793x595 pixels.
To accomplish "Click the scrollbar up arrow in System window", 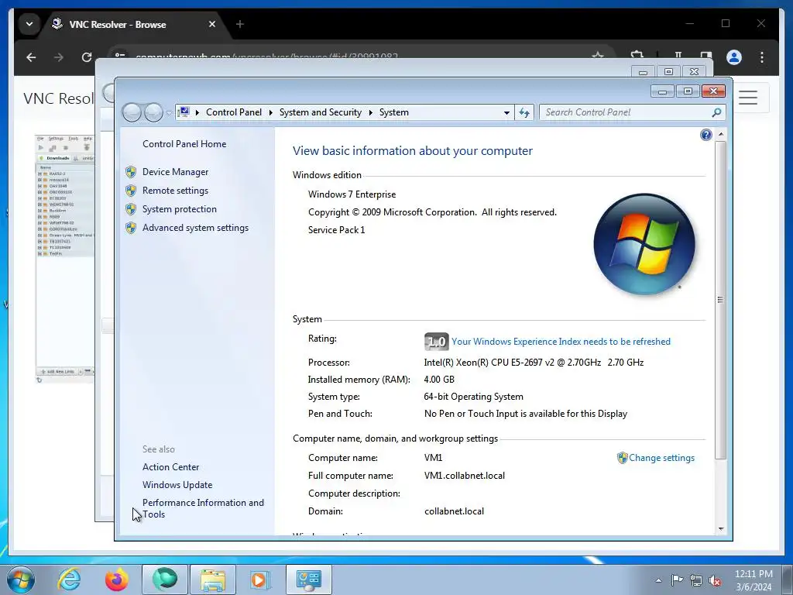I will (x=721, y=135).
